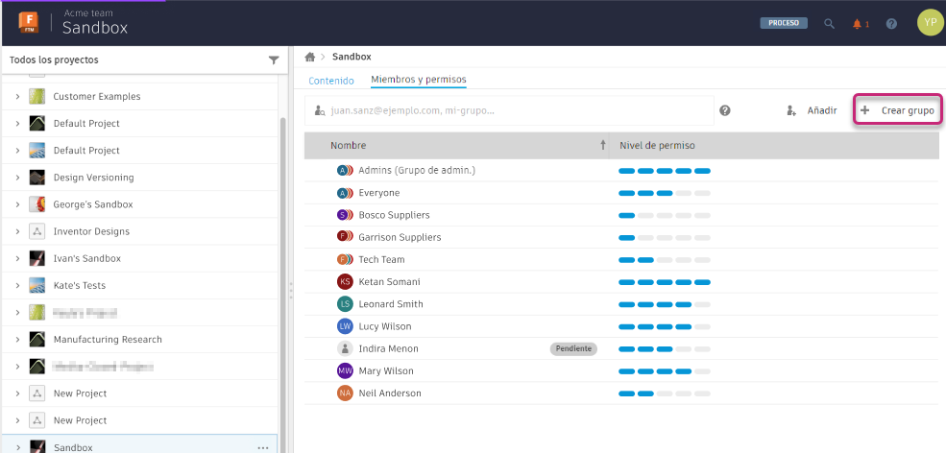Image resolution: width=946 pixels, height=453 pixels.
Task: Expand the Sandbox project in sidebar
Action: (17, 447)
